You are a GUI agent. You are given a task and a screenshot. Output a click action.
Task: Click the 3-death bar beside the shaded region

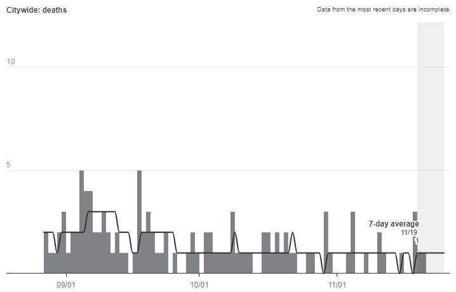(415, 242)
